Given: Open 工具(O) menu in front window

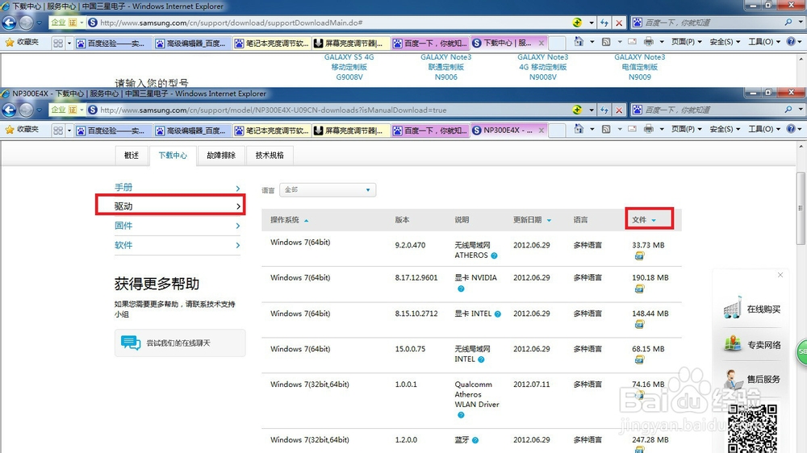Looking at the screenshot, I should tap(763, 130).
